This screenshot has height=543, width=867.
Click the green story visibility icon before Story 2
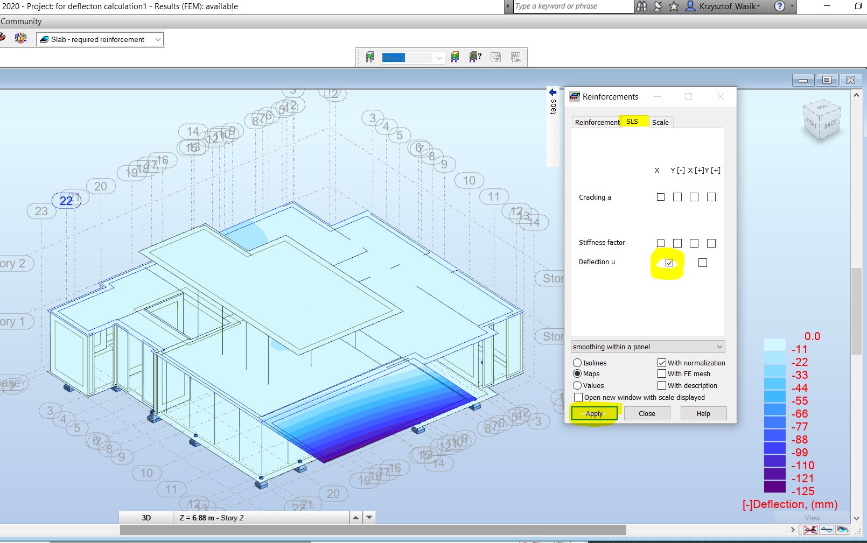[x=370, y=57]
